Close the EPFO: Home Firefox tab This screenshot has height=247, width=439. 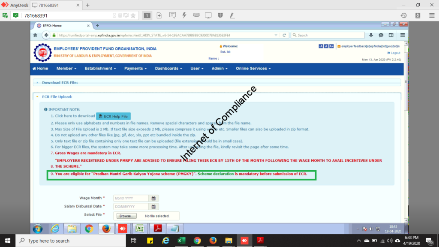click(x=88, y=25)
